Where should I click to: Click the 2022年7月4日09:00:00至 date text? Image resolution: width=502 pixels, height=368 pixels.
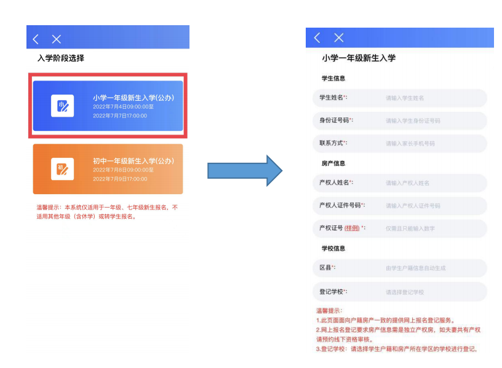tap(123, 107)
